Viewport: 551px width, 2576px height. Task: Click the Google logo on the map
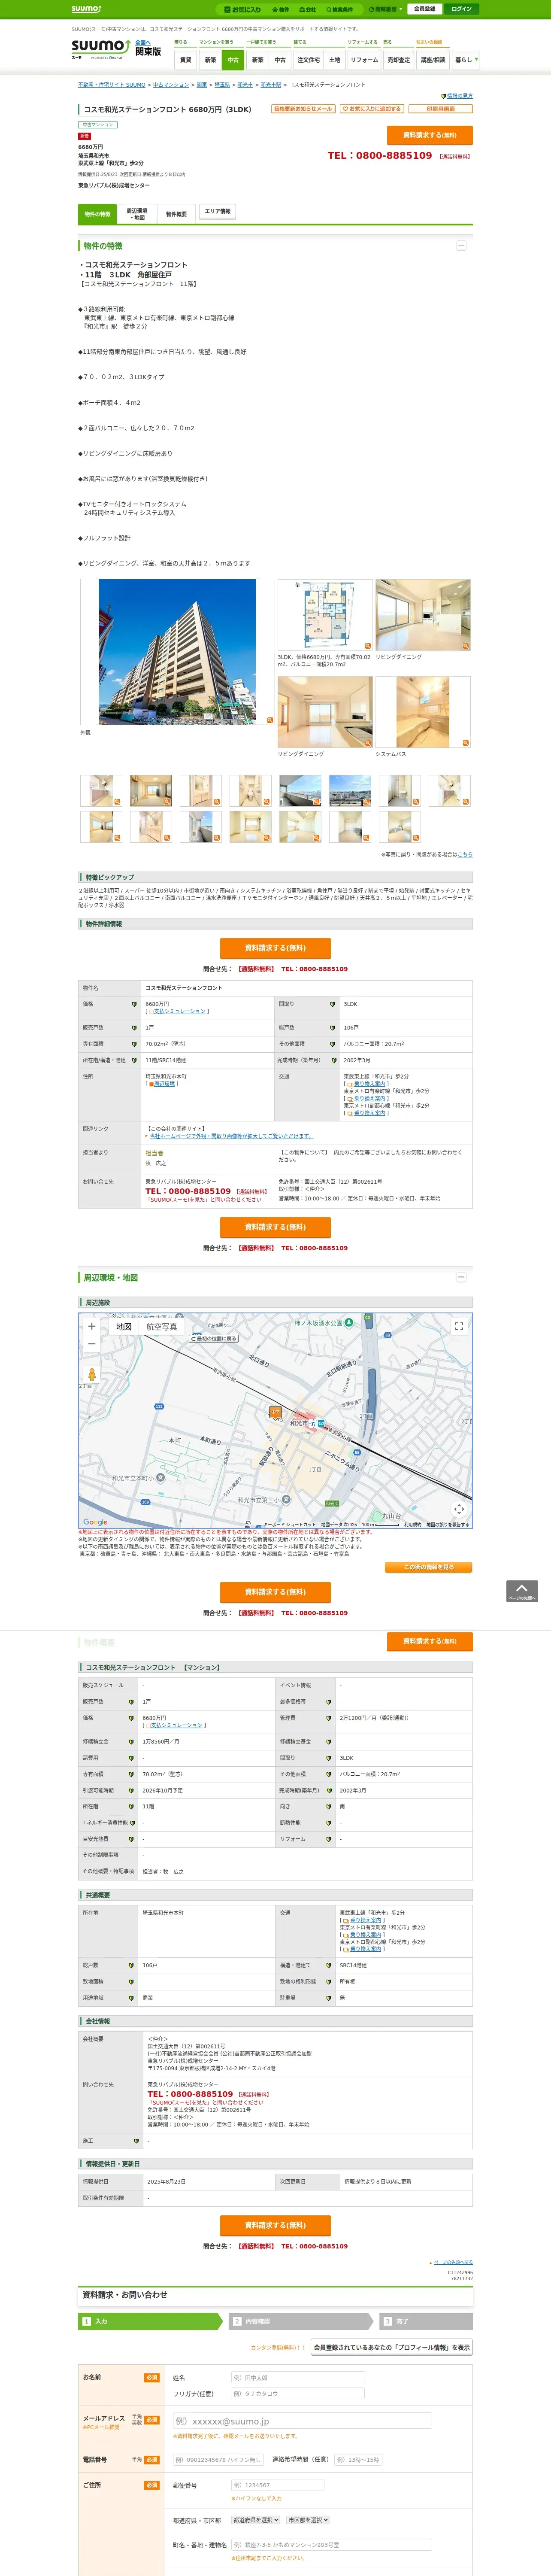[x=95, y=1522]
